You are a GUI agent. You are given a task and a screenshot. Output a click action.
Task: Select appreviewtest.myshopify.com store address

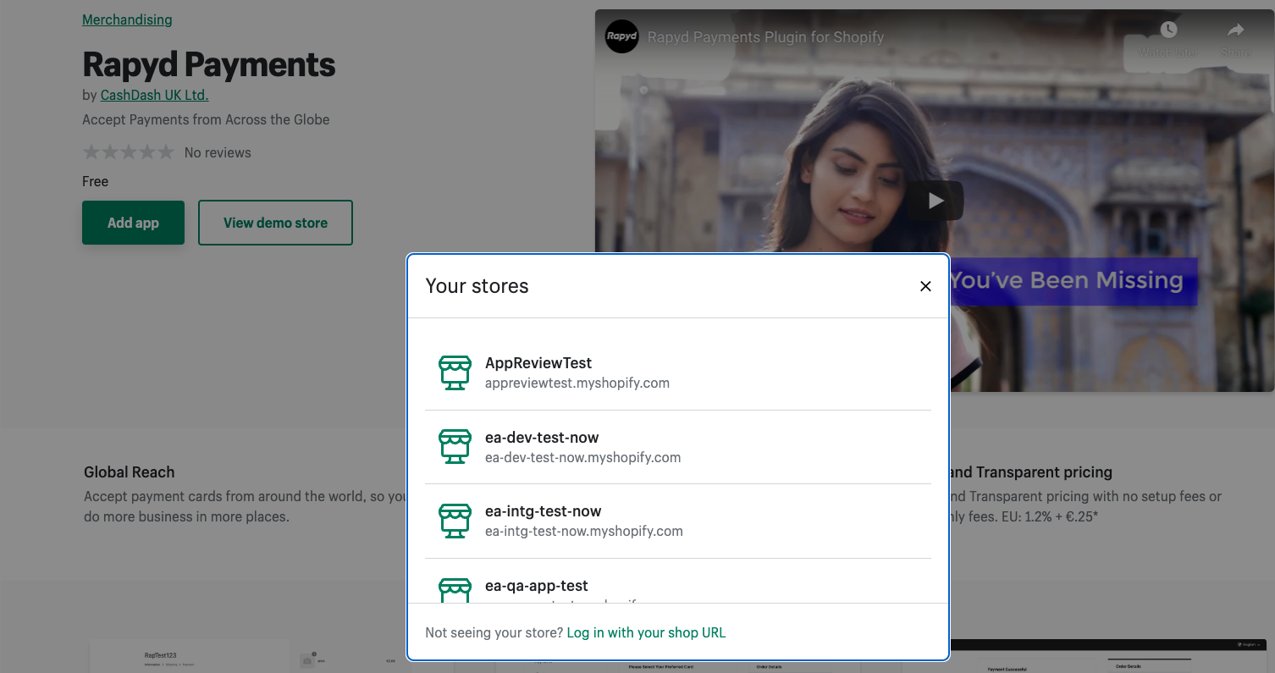tap(577, 383)
